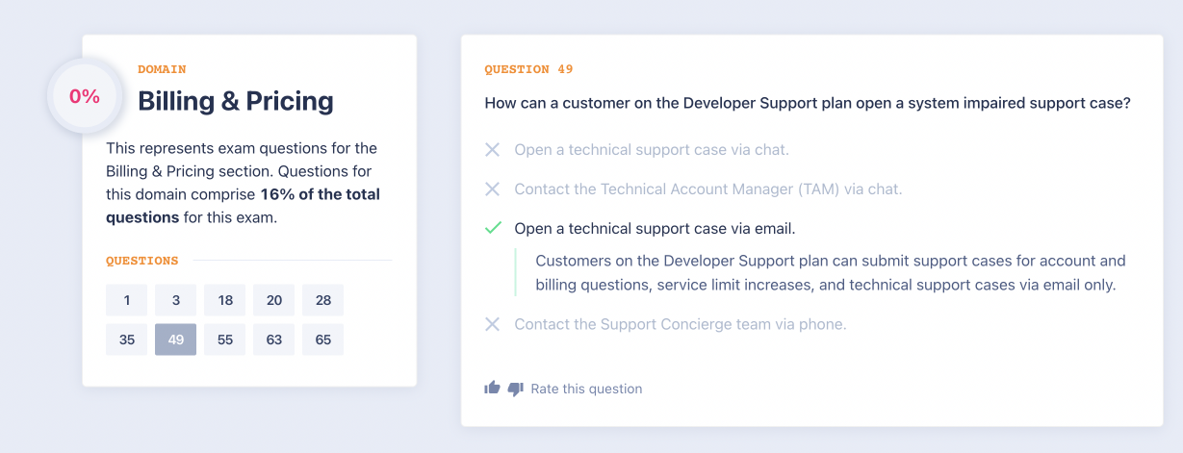
Task: Click the thumbs up rating icon
Action: click(492, 389)
